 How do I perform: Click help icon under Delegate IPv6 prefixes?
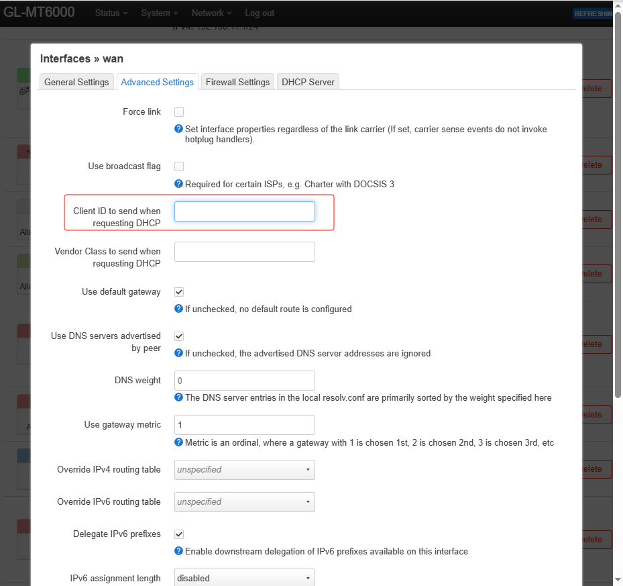click(x=179, y=551)
